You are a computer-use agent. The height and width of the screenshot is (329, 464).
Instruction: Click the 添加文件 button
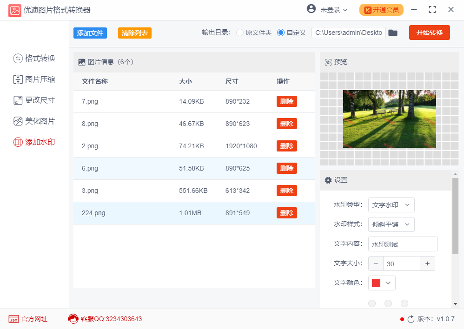click(x=90, y=33)
